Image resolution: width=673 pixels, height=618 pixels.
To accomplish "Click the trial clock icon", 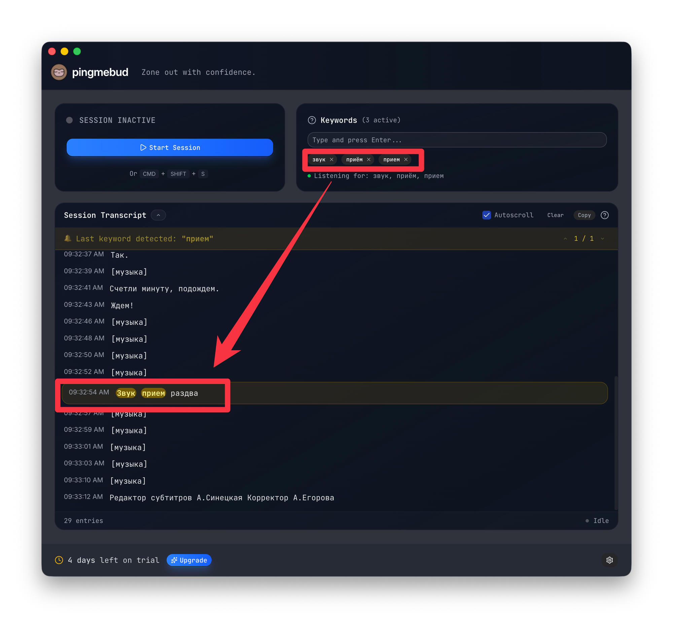I will 59,560.
